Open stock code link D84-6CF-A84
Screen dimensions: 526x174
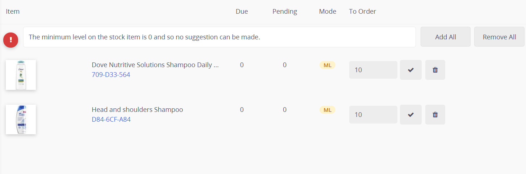point(111,119)
